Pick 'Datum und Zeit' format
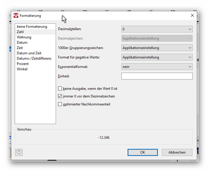 point(29,53)
